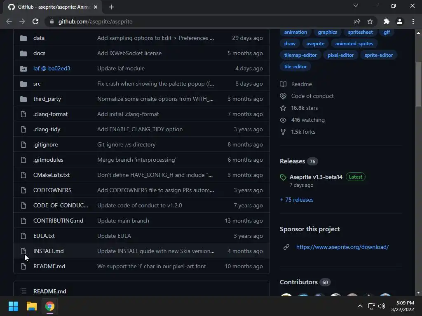Open the Chrome extensions puzzle icon
Screen dimensions: 422x316
pyautogui.click(x=387, y=21)
